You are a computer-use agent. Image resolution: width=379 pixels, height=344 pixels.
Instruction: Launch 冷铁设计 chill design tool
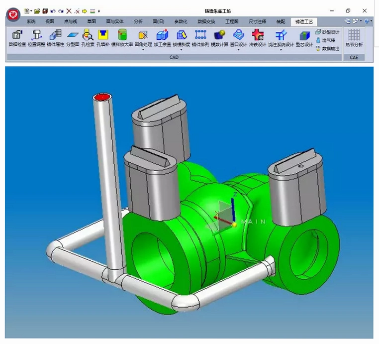[258, 38]
